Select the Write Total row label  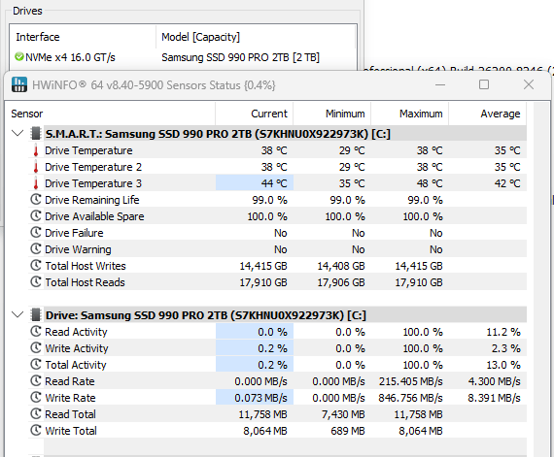tap(71, 431)
